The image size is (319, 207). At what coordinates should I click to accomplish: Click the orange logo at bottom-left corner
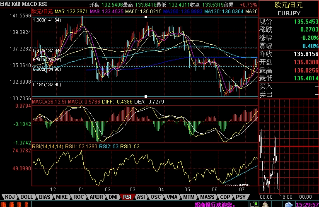click(x=15, y=205)
